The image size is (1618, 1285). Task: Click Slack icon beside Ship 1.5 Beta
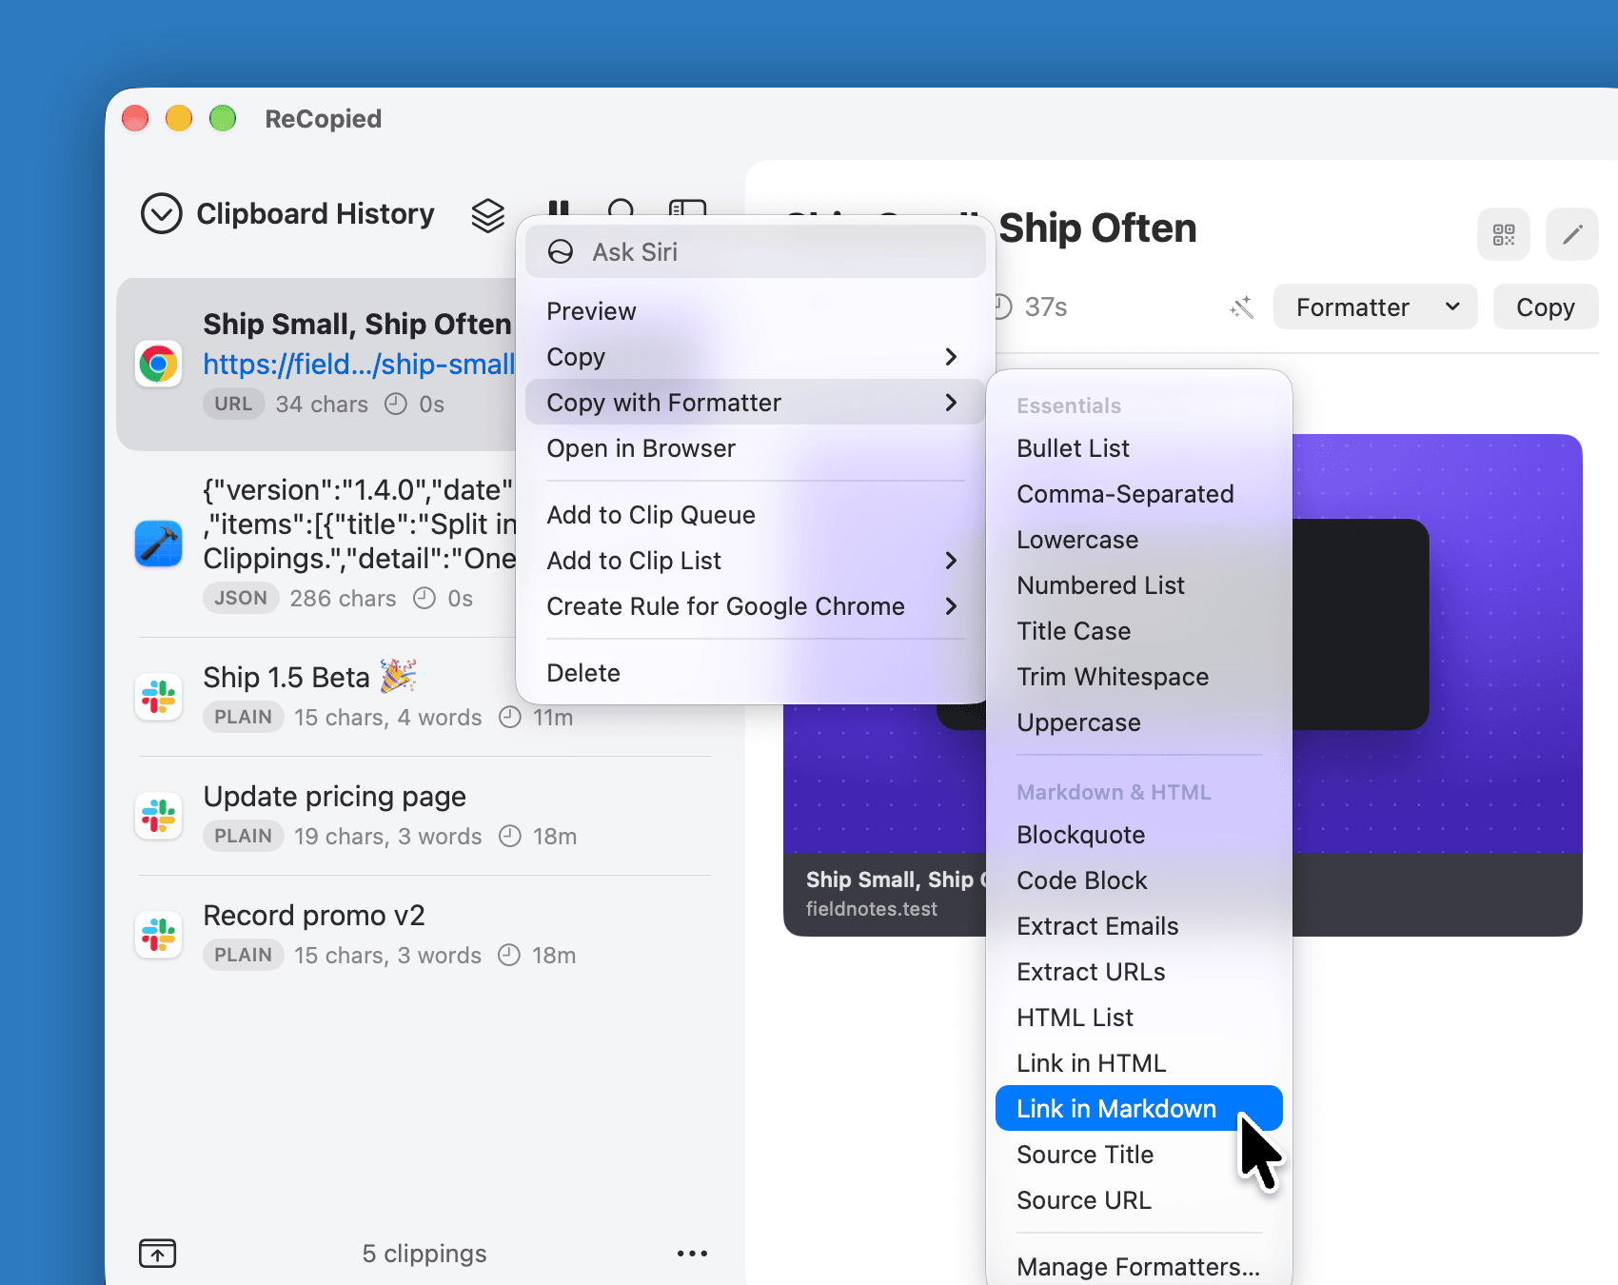click(x=158, y=697)
